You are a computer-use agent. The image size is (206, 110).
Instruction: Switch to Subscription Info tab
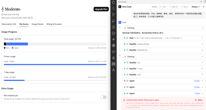point(9,24)
